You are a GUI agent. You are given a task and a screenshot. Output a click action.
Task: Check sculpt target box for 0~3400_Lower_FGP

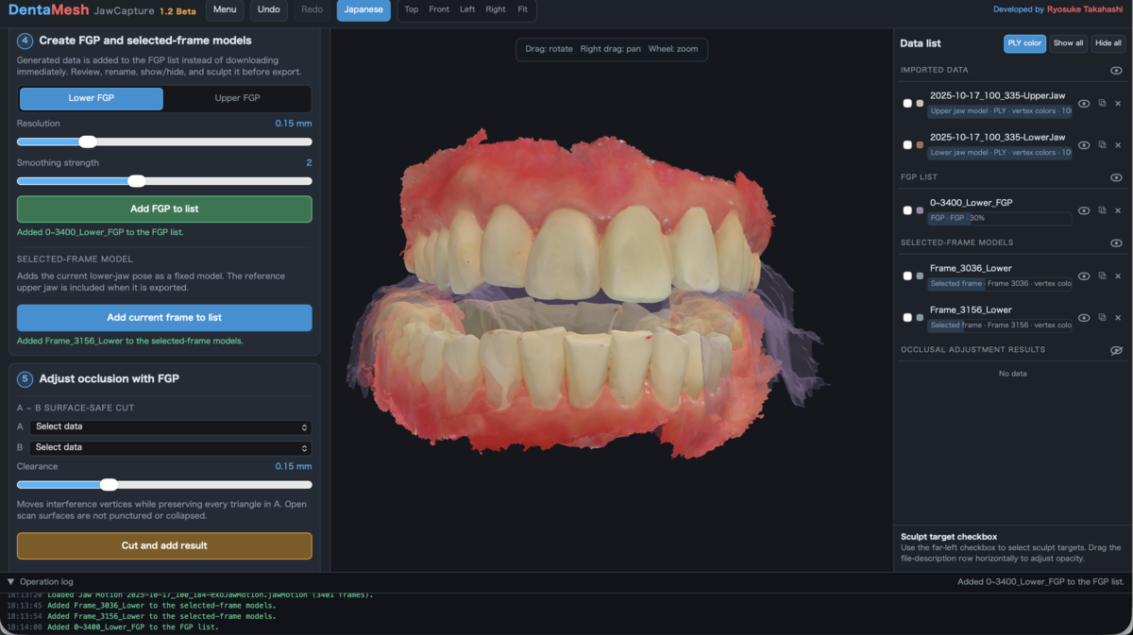pos(908,210)
